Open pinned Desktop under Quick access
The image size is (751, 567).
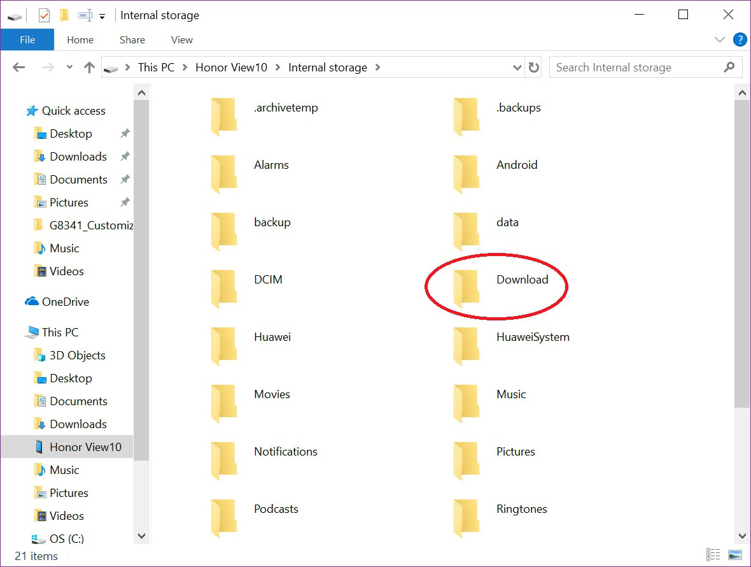point(71,134)
